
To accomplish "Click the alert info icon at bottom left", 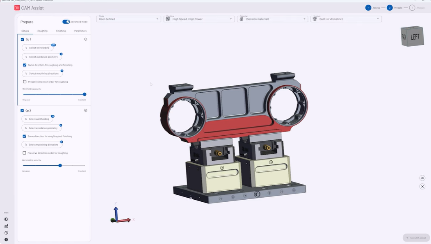I will [x=6, y=239].
